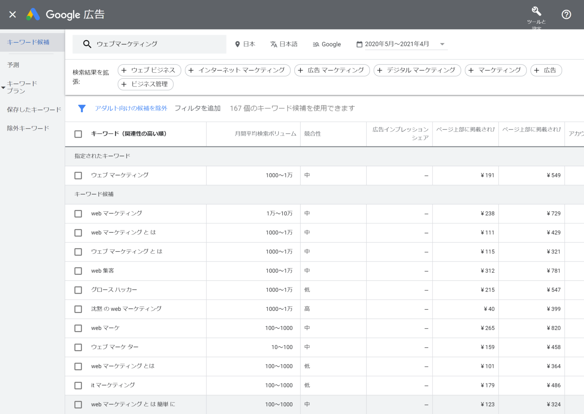This screenshot has height=414, width=584.
Task: Go to 保存したキーワード in sidebar
Action: click(x=34, y=110)
